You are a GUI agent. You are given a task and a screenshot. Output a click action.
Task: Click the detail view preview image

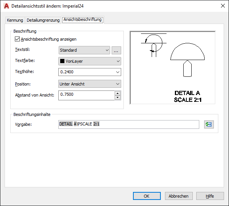pos(173,68)
